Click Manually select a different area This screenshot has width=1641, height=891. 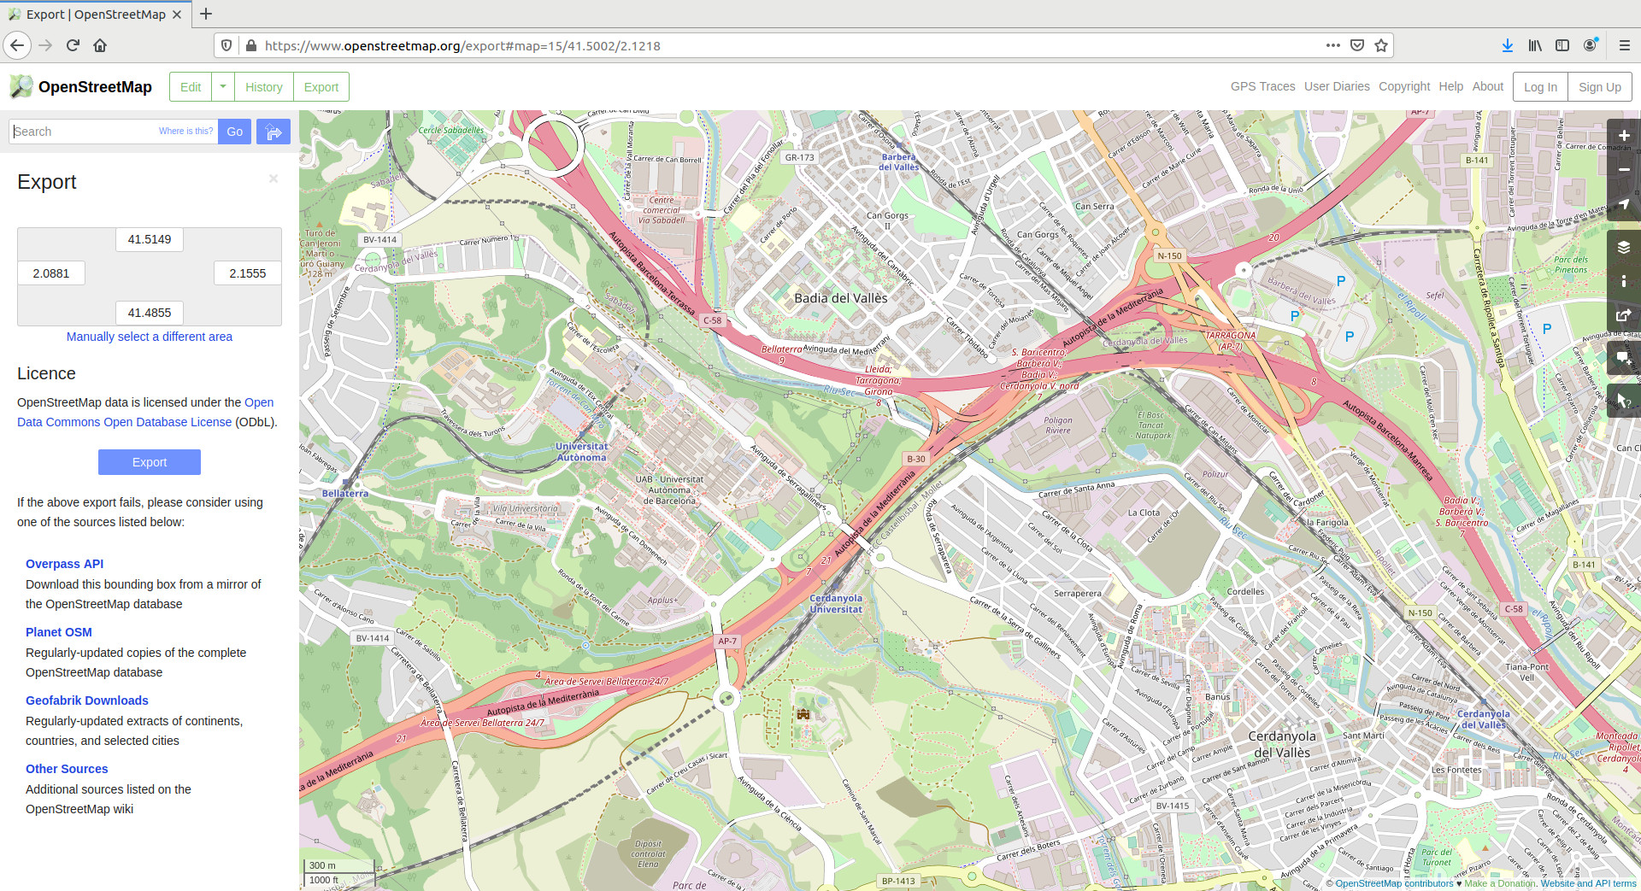click(x=149, y=336)
